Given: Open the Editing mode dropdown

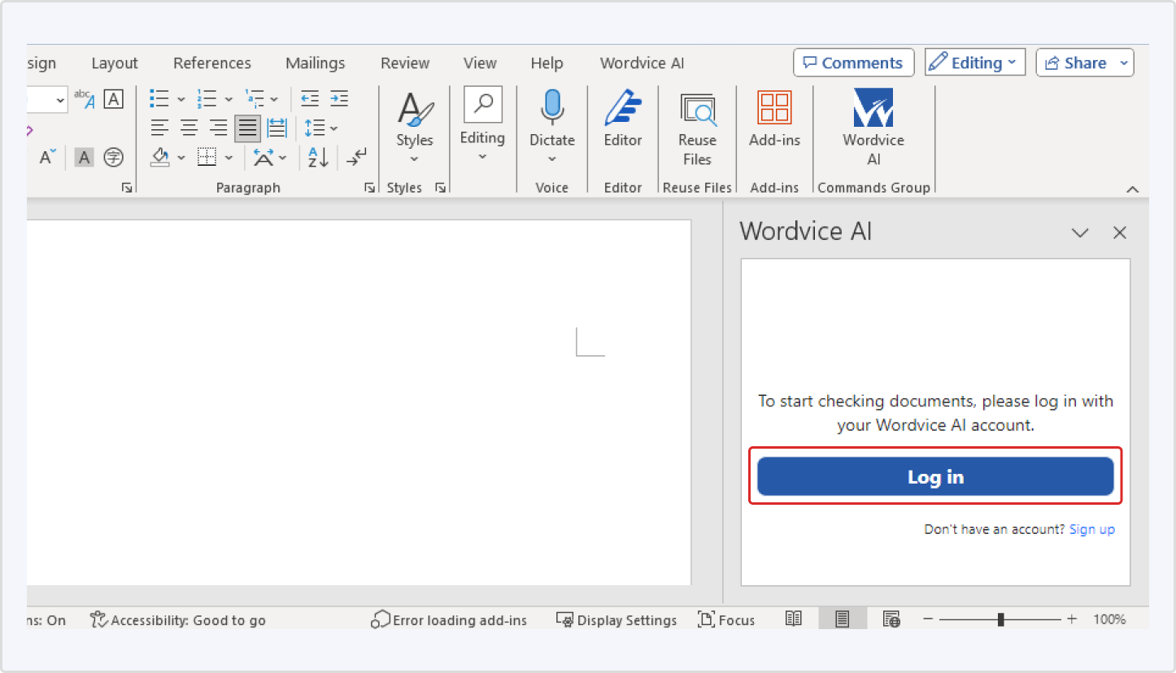Looking at the screenshot, I should 973,62.
